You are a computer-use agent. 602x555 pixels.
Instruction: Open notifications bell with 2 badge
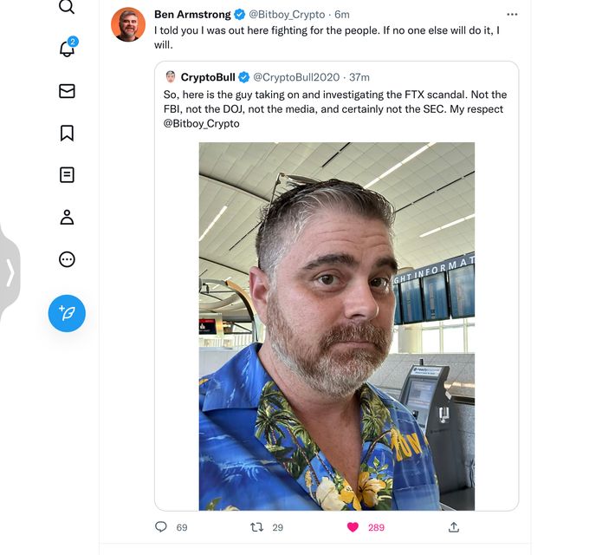(x=67, y=49)
